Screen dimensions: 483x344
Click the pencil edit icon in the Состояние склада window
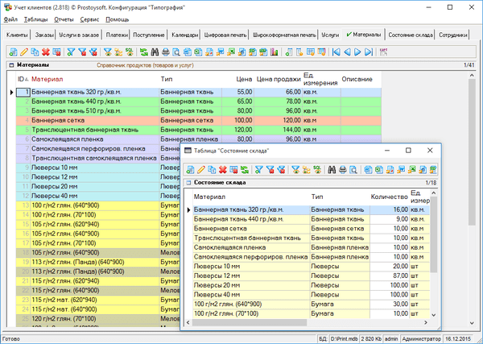(200, 169)
